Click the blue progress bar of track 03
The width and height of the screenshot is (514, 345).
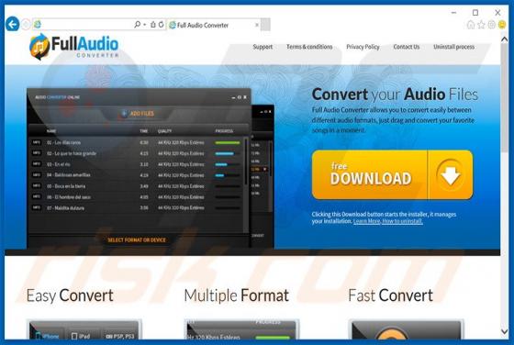[x=221, y=164]
